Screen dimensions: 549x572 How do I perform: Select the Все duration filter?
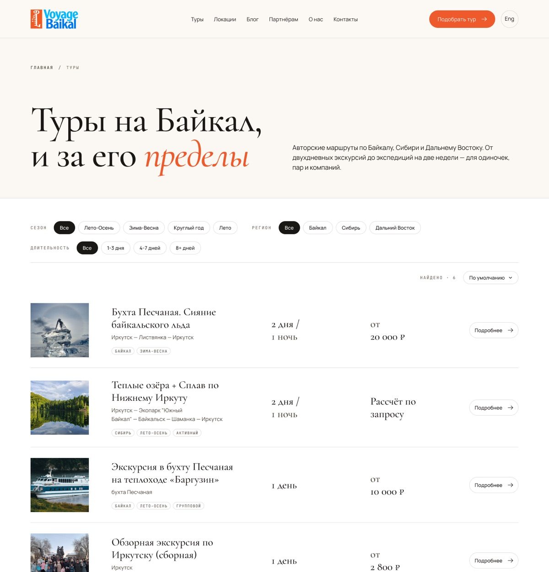pyautogui.click(x=87, y=248)
